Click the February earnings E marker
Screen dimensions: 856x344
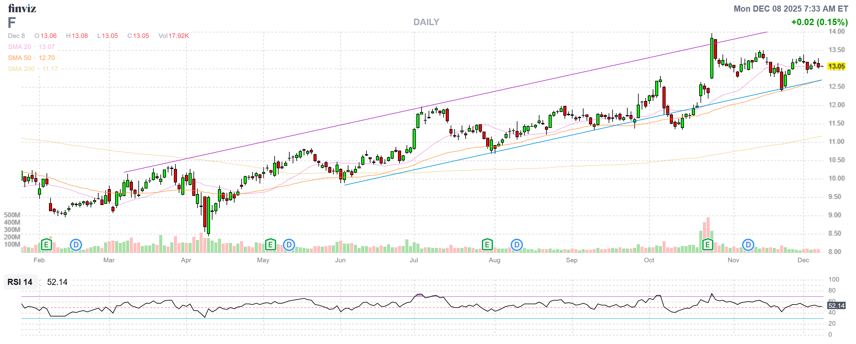(46, 245)
